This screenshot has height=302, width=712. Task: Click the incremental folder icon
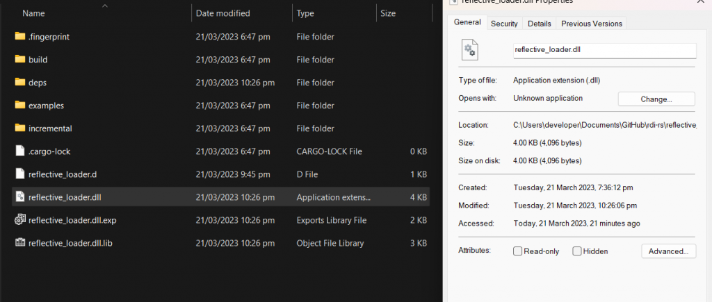click(19, 128)
